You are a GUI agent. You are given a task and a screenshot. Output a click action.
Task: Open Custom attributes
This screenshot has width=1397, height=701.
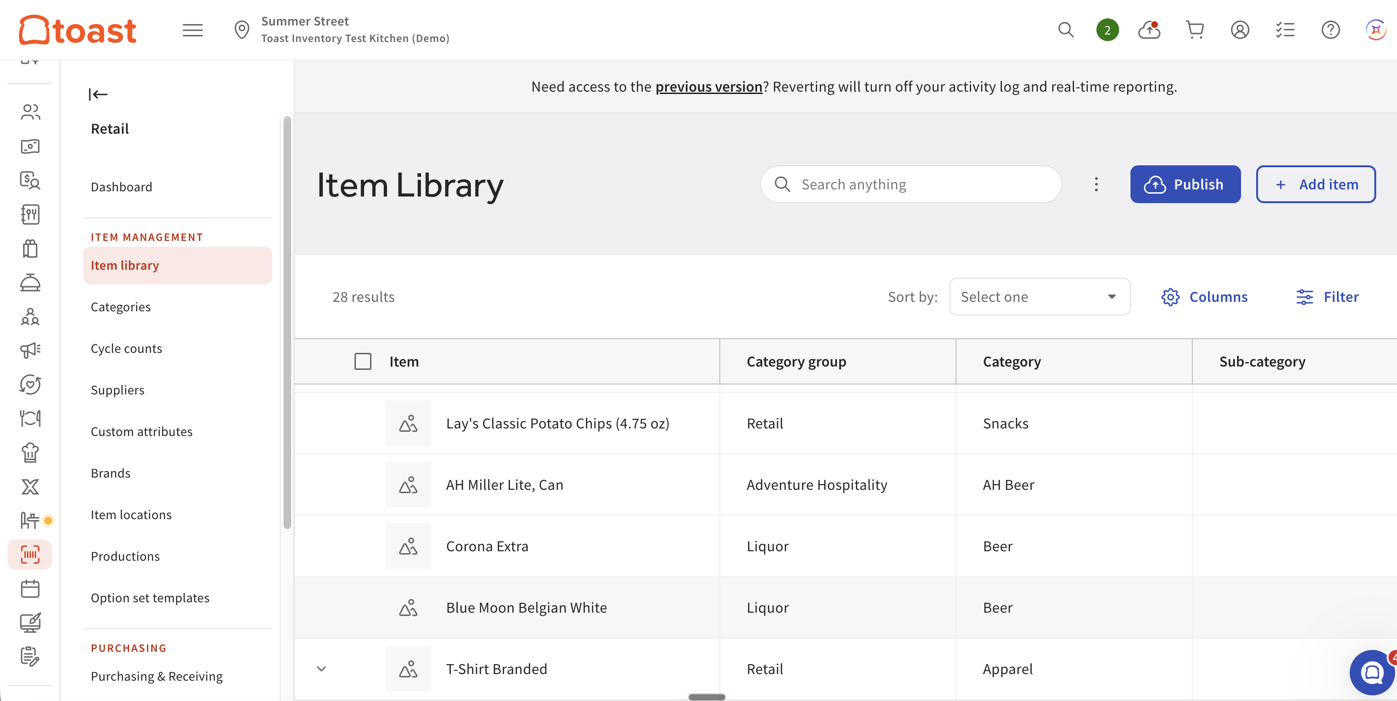[142, 432]
